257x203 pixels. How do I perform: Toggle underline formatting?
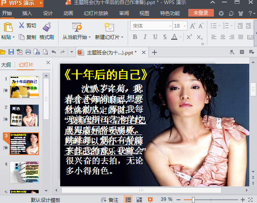[155, 37]
